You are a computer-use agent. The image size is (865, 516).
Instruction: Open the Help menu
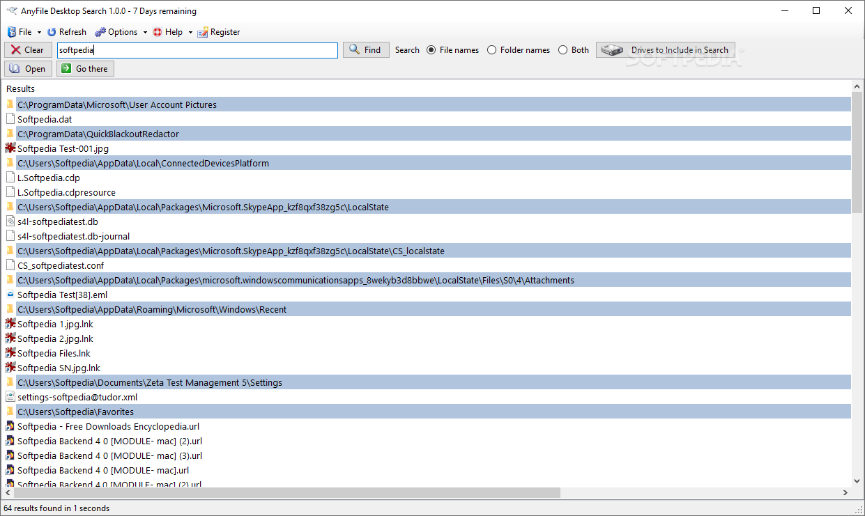click(168, 32)
